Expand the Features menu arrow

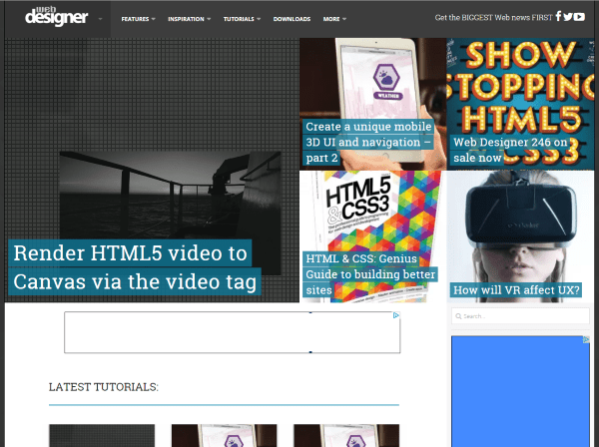pos(153,19)
